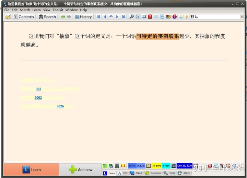The width and height of the screenshot is (247, 178).
Task: Follow the reference link 335
Action: click(x=38, y=89)
